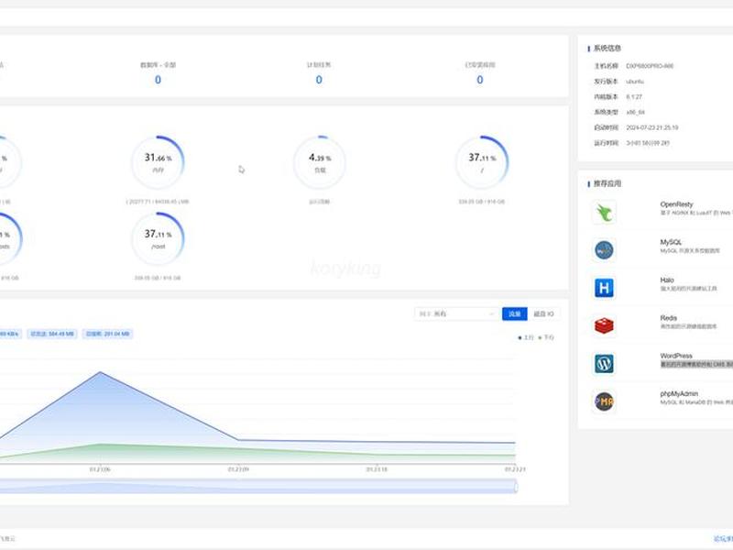This screenshot has height=550, width=733.
Task: Click the hostname value in system info
Action: [650, 66]
